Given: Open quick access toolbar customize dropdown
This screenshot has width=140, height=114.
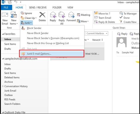Looking at the screenshot, I should click(21, 2).
